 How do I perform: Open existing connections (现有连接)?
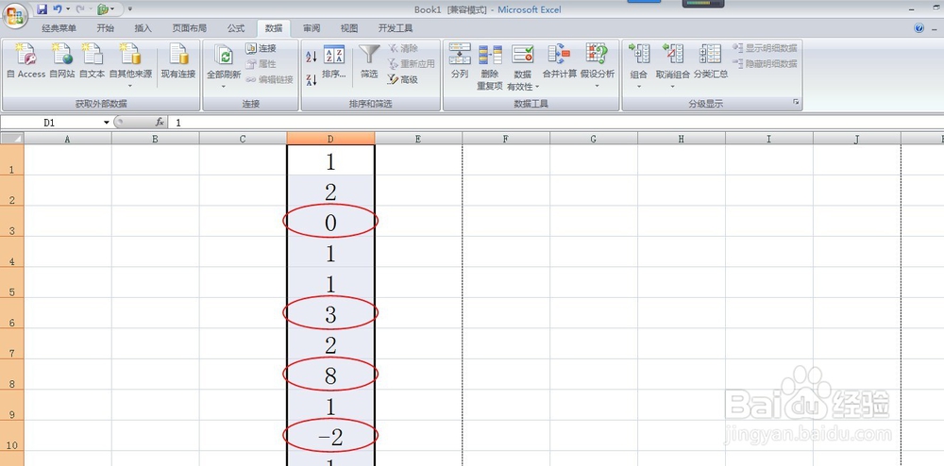coord(178,62)
